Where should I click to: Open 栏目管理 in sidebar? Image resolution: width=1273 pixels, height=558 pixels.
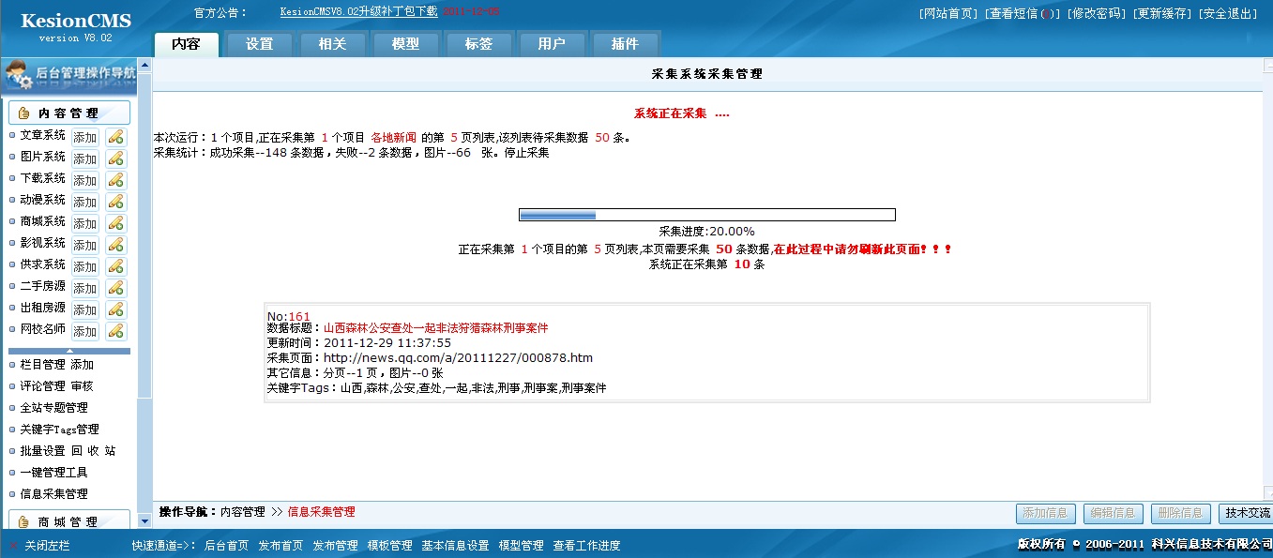(x=43, y=365)
